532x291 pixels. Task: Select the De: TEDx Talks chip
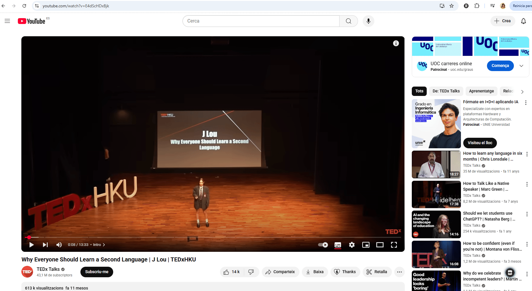coord(446,91)
